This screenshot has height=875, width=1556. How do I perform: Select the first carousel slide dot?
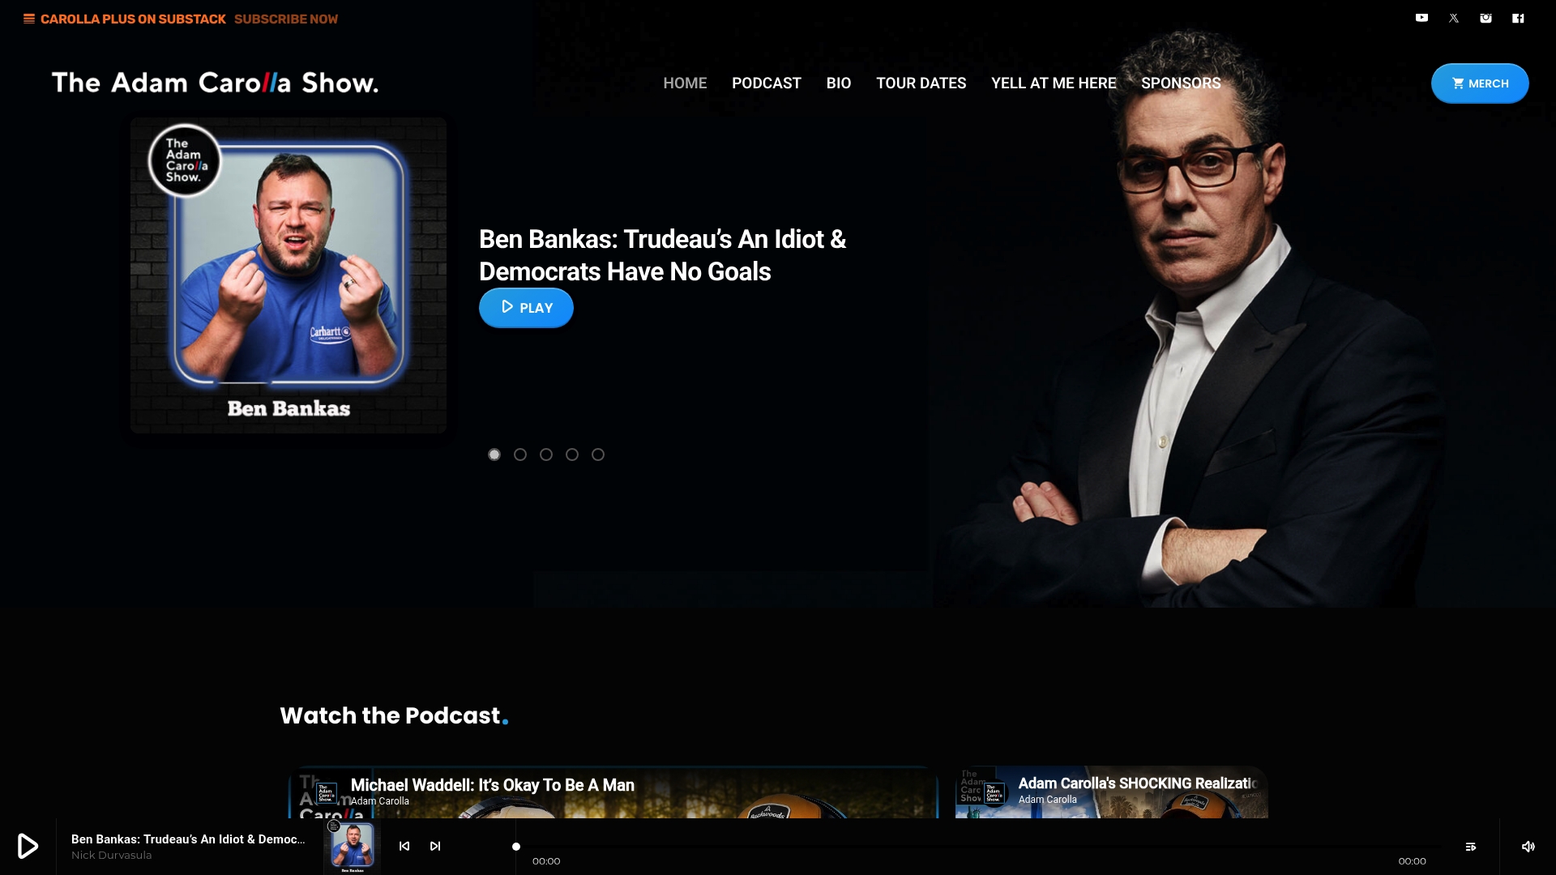pyautogui.click(x=494, y=455)
